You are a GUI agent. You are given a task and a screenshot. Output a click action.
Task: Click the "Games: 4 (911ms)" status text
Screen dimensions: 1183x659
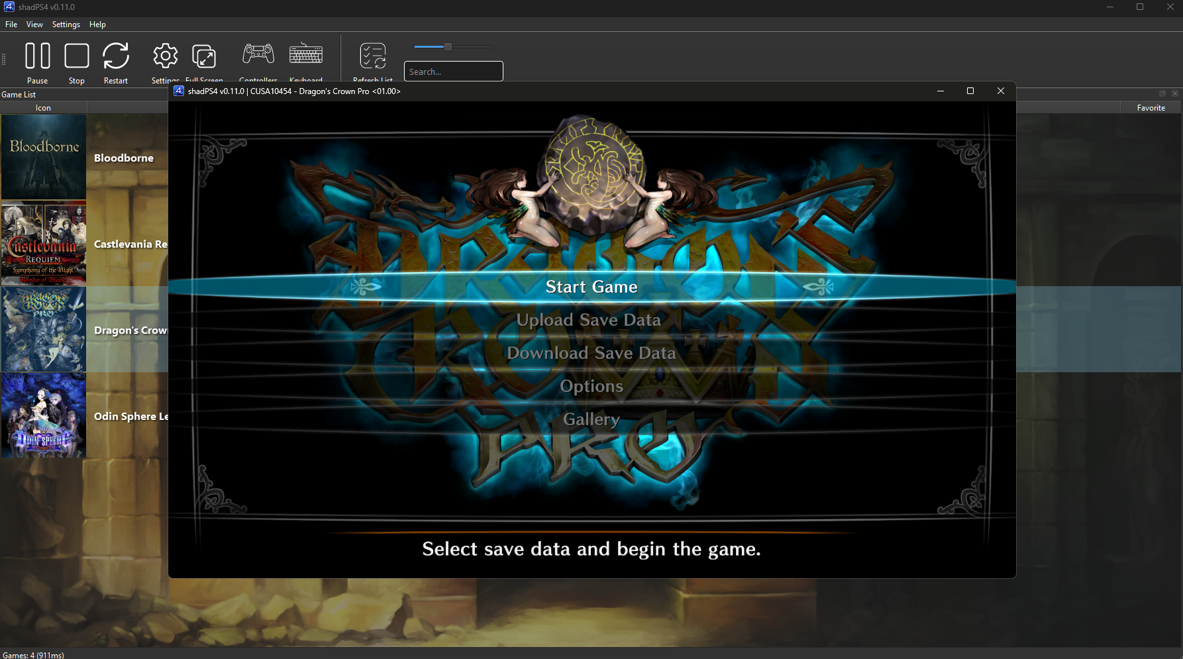pyautogui.click(x=33, y=655)
